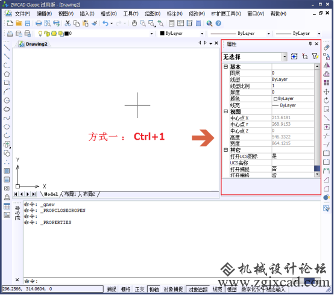The width and height of the screenshot is (334, 295).
Task: Select the Arc drawing tool
Action: [x=7, y=92]
